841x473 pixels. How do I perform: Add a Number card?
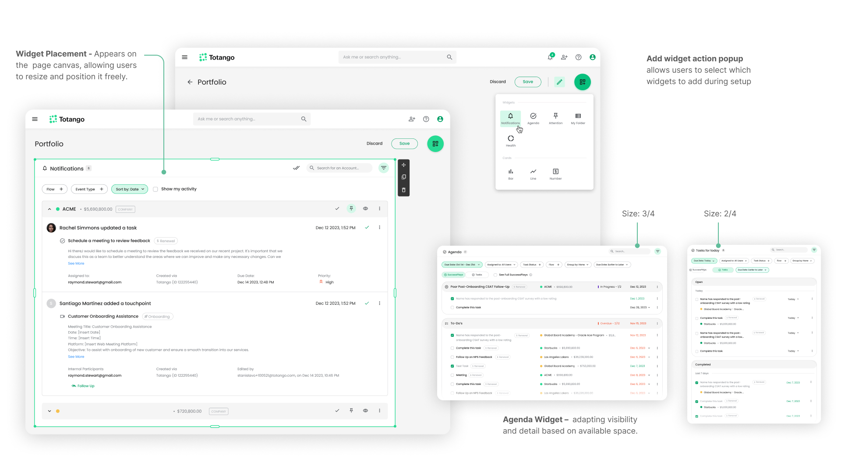pyautogui.click(x=555, y=174)
